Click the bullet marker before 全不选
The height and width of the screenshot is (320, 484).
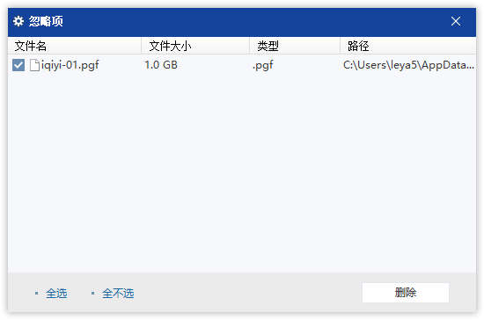pyautogui.click(x=92, y=293)
